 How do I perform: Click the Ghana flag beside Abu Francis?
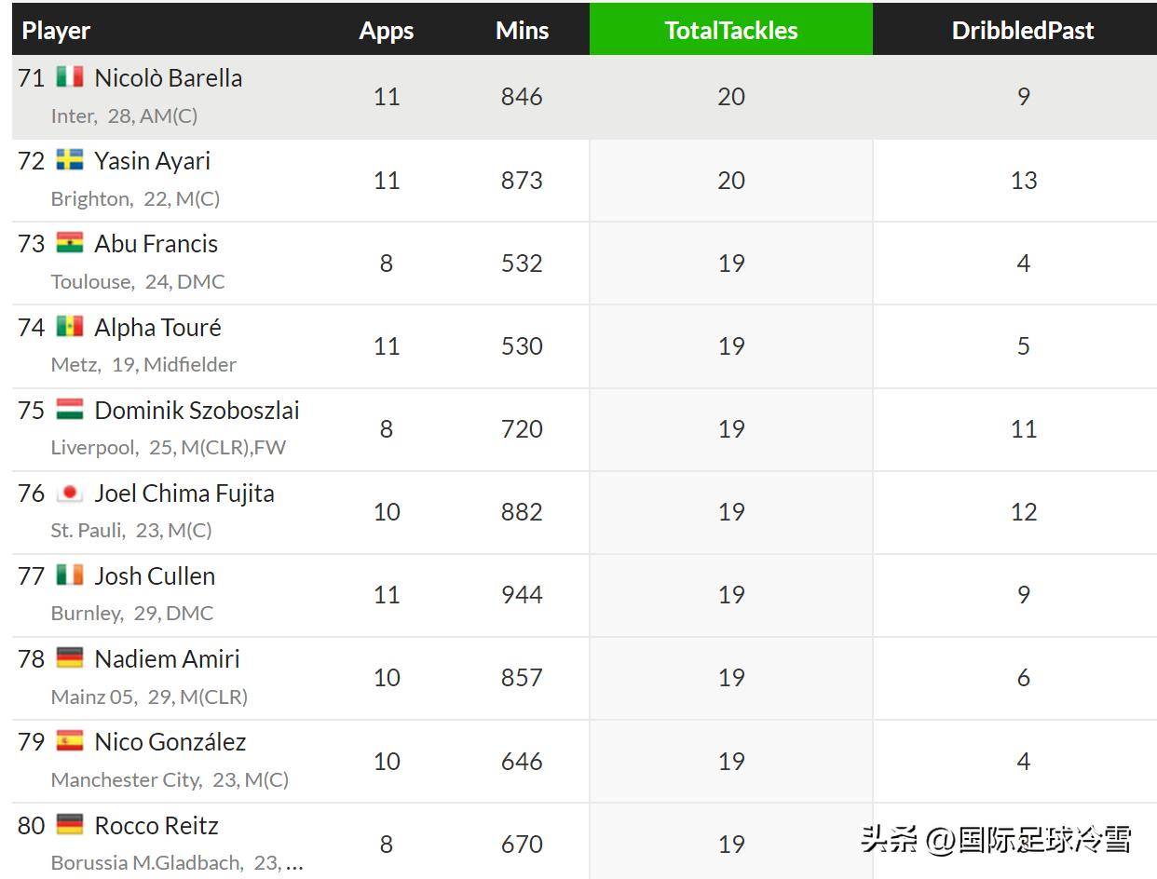point(69,243)
